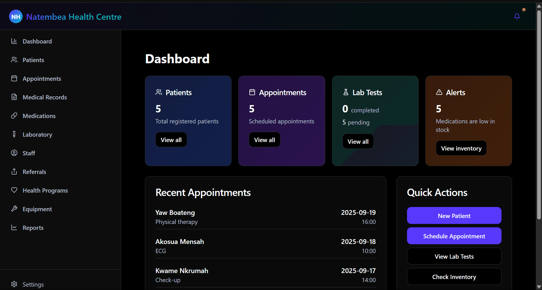Click View all on Appointments card

coord(265,140)
